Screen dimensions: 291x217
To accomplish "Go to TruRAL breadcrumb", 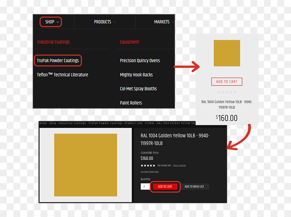I will point(150,123).
